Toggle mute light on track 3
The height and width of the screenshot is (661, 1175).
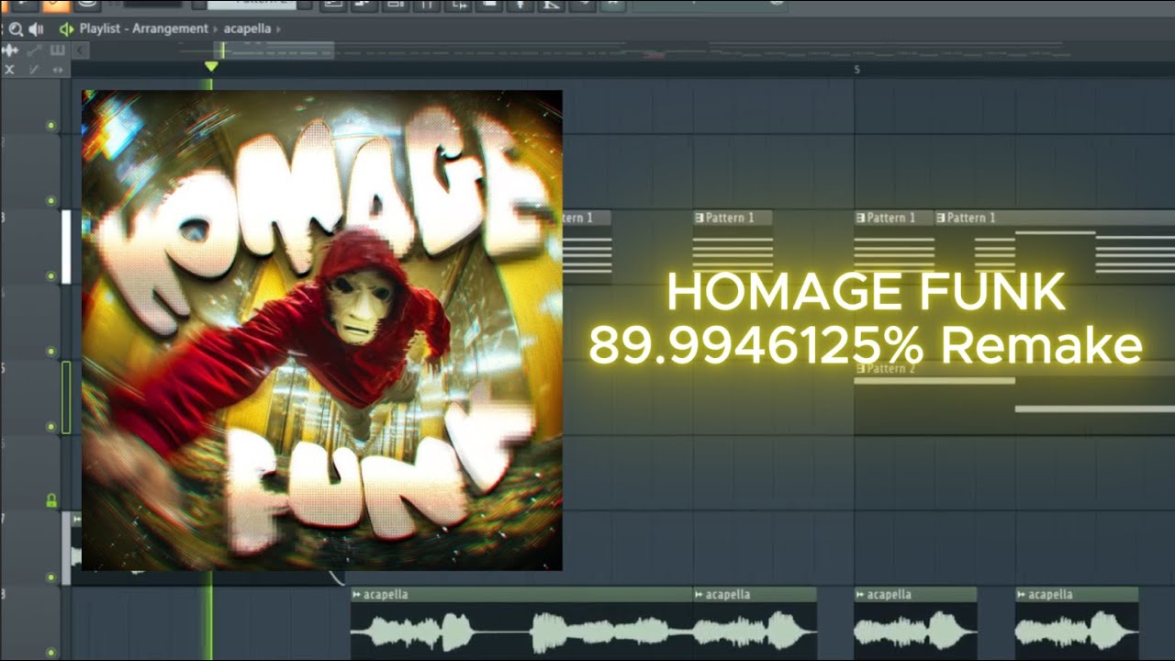[51, 275]
